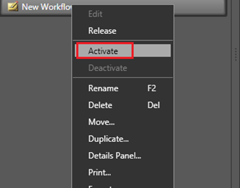
Task: Select Rename in the context menu
Action: (103, 88)
